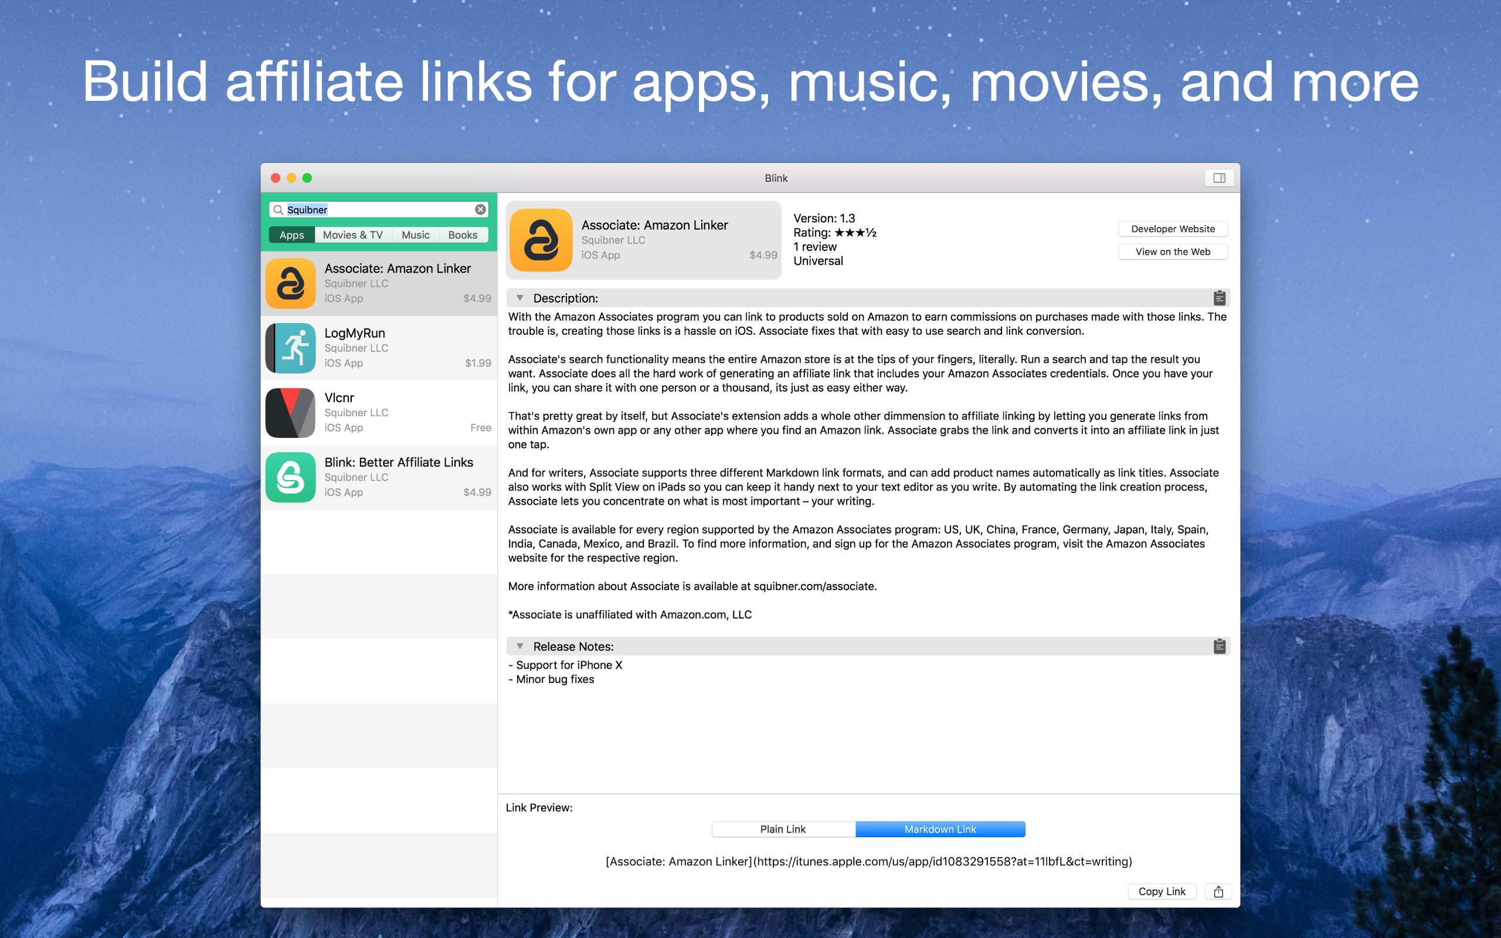Click the $4.99 price in detail header

click(763, 255)
